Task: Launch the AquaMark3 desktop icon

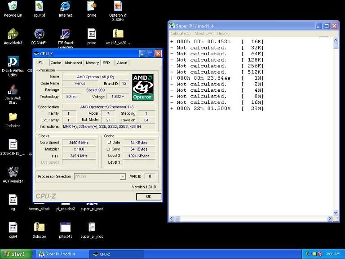Action: (13, 34)
